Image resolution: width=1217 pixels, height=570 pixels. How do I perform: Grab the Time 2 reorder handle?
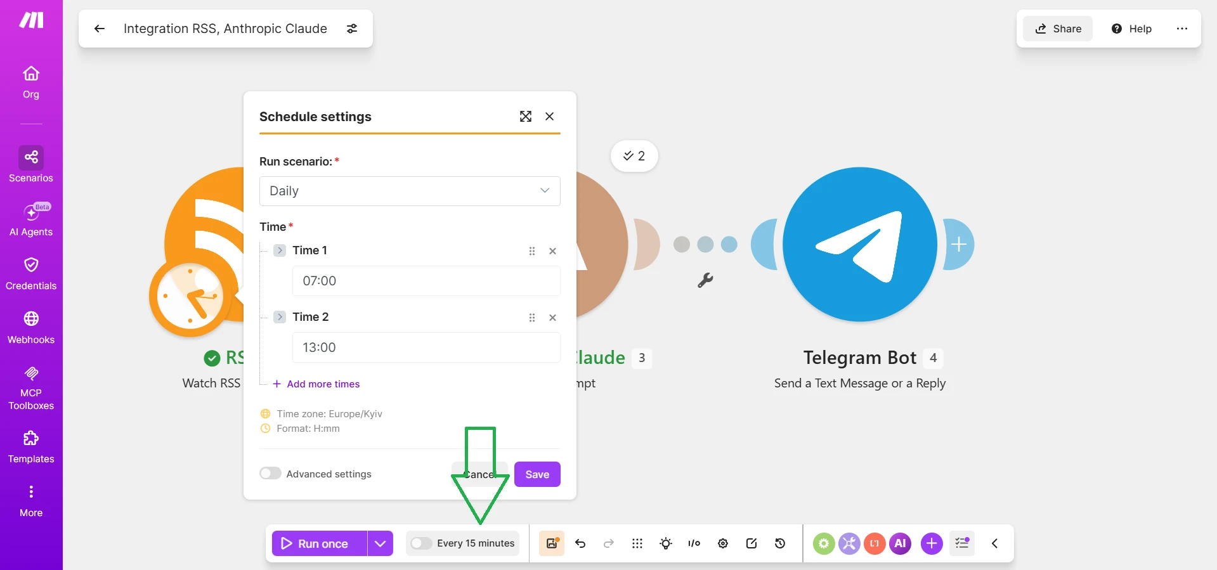532,318
